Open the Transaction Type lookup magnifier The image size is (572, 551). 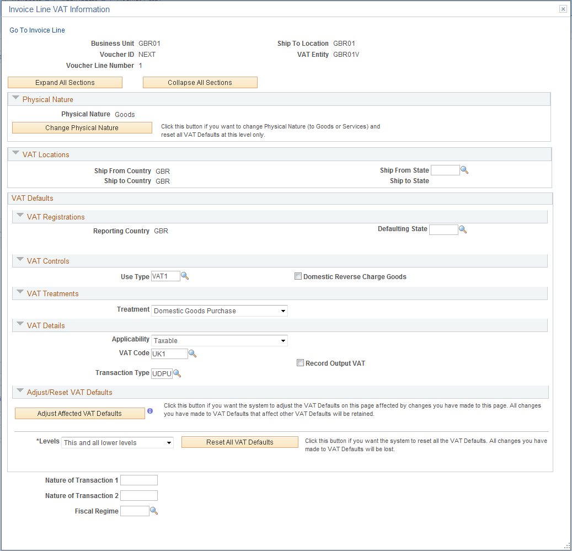[177, 373]
